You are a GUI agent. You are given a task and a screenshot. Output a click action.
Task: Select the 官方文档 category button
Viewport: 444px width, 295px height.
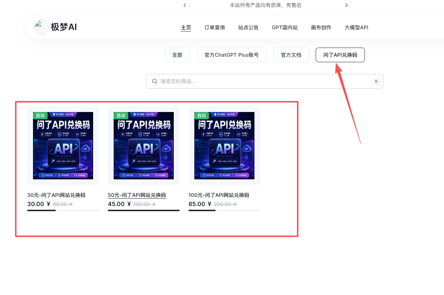pyautogui.click(x=291, y=55)
